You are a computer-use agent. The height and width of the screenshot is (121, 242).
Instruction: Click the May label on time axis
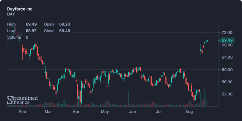105,112
